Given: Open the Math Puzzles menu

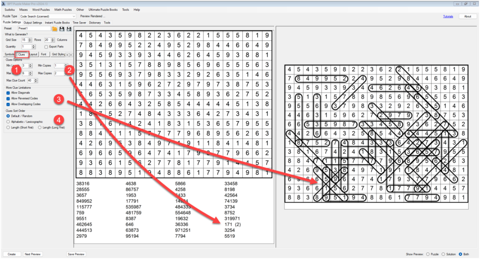Looking at the screenshot, I should tap(63, 9).
